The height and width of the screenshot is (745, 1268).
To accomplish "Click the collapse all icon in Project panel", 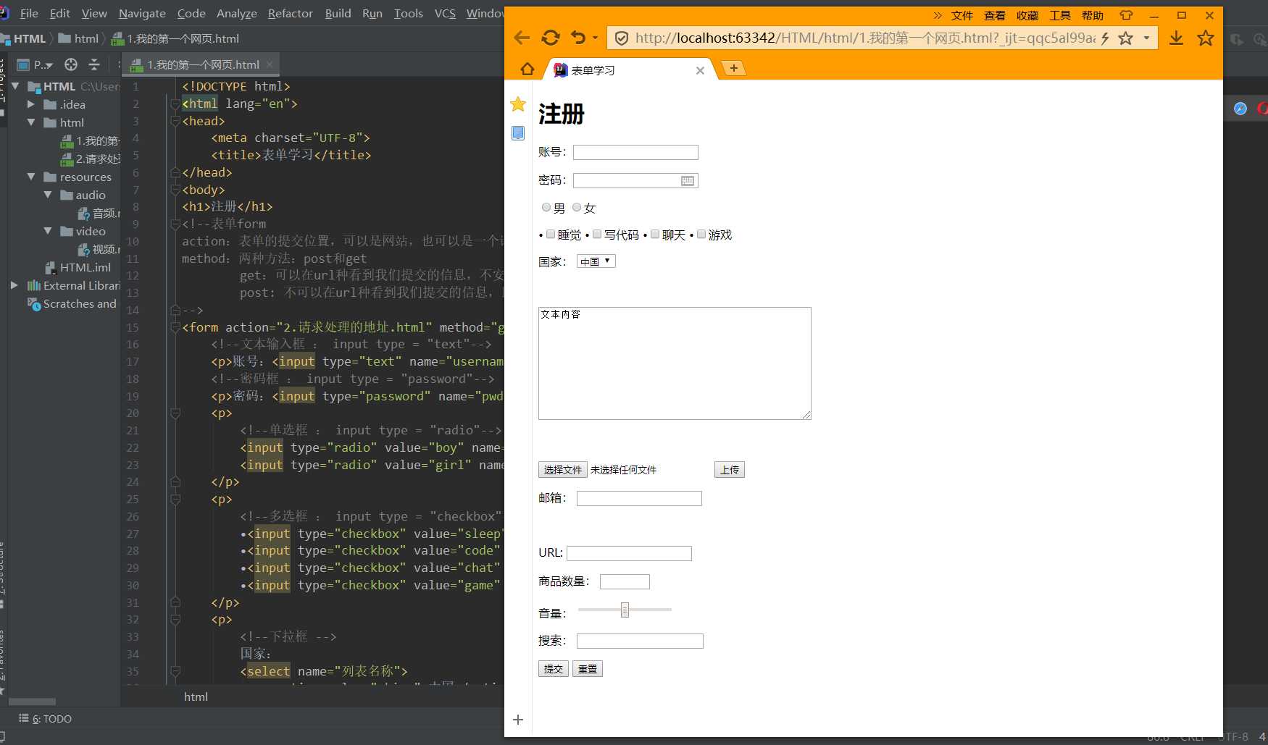I will click(94, 64).
